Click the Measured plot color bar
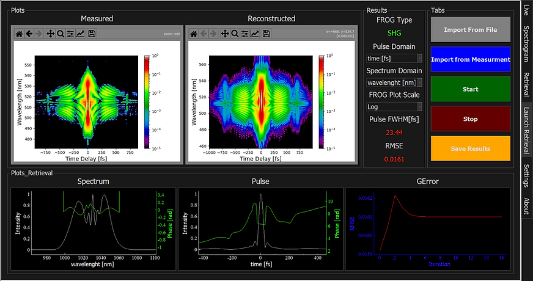 coord(148,101)
